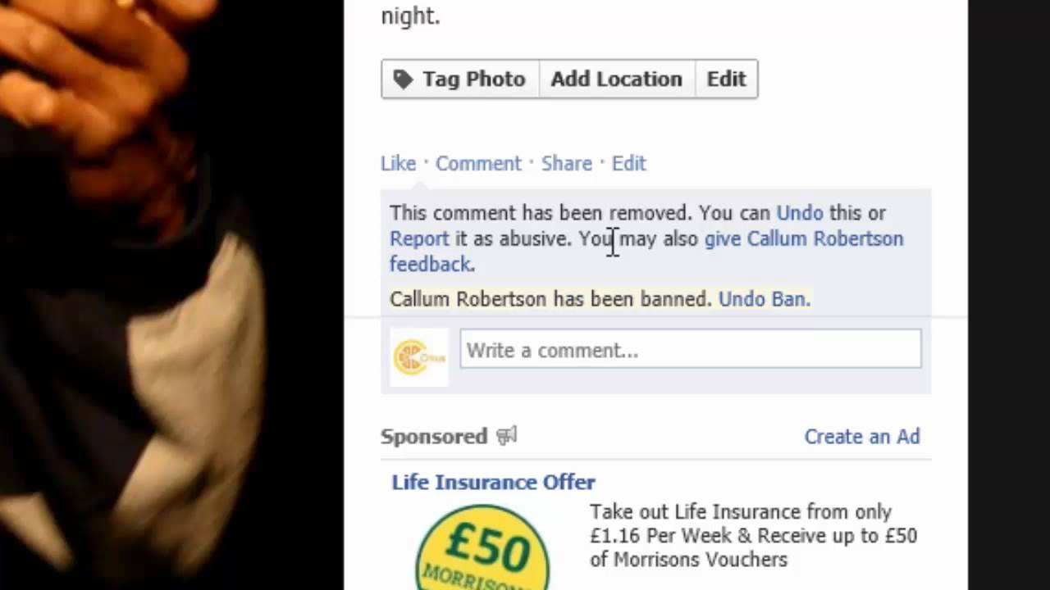Click the Tag Photo button
This screenshot has height=590, width=1050.
tap(460, 79)
